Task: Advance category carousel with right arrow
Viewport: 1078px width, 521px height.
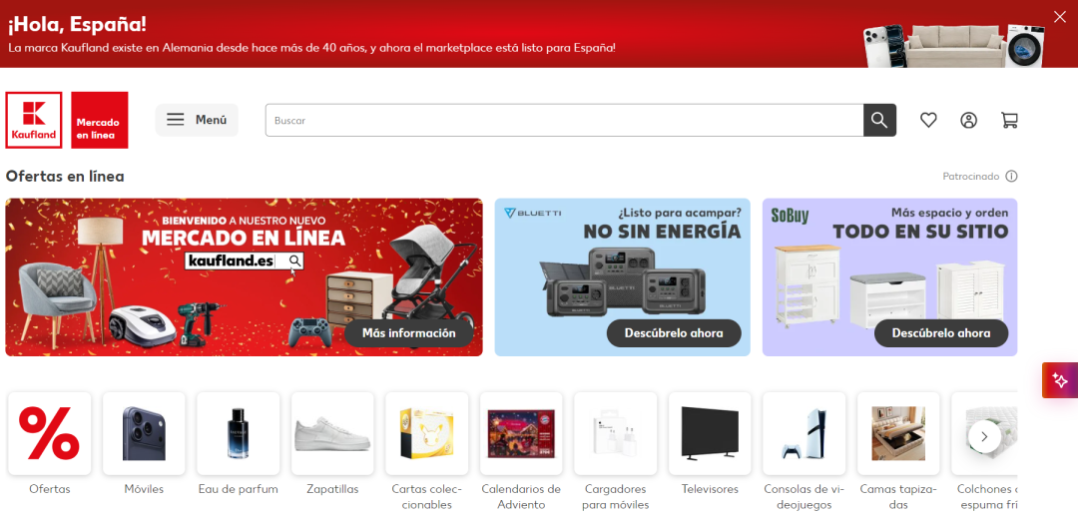Action: [x=984, y=436]
